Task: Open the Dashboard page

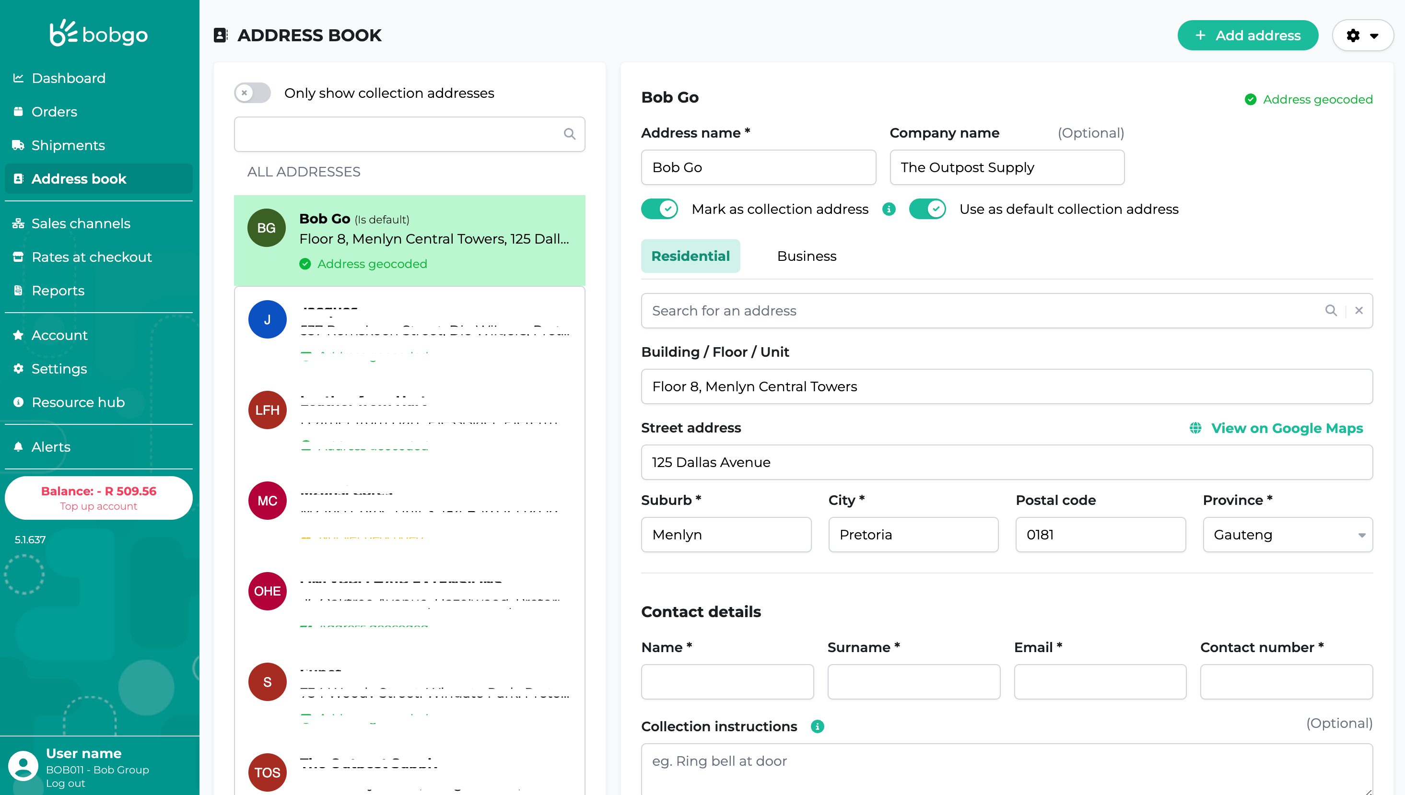Action: [x=68, y=78]
